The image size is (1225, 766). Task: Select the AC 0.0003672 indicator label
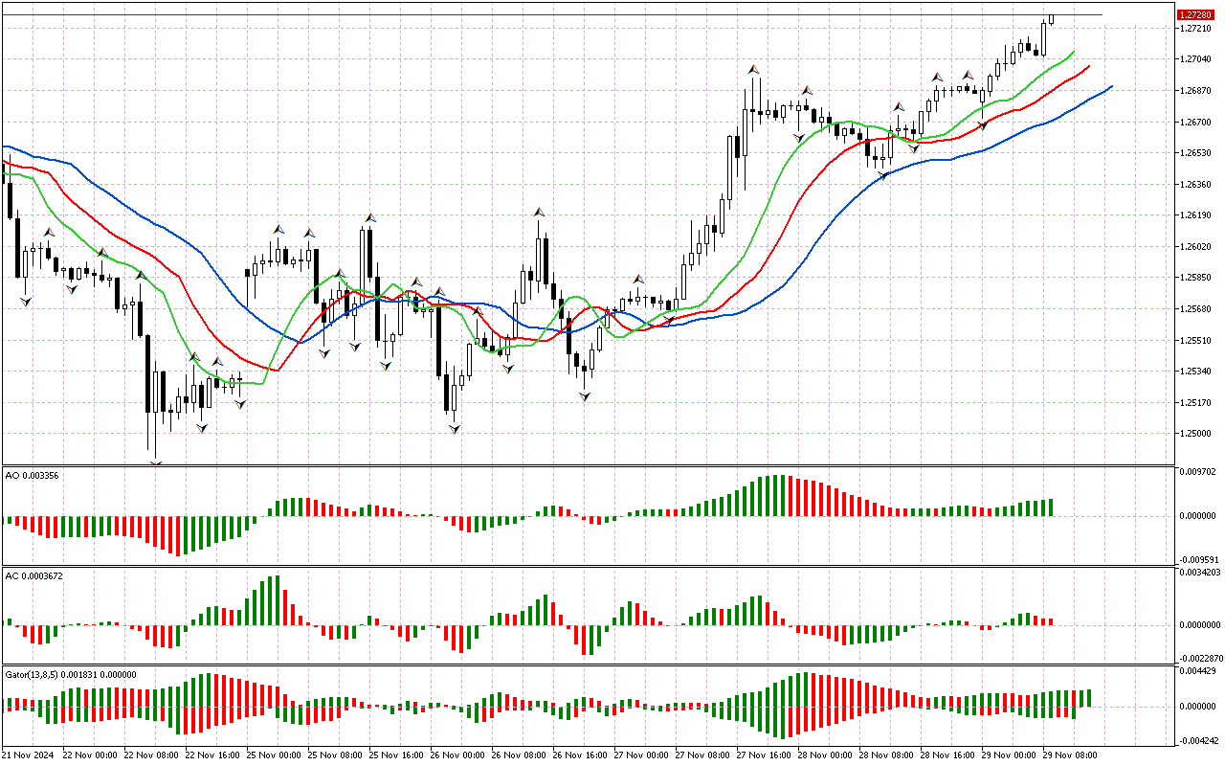[x=34, y=575]
